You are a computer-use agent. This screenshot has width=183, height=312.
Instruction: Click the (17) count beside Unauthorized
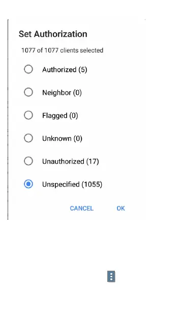point(93,162)
